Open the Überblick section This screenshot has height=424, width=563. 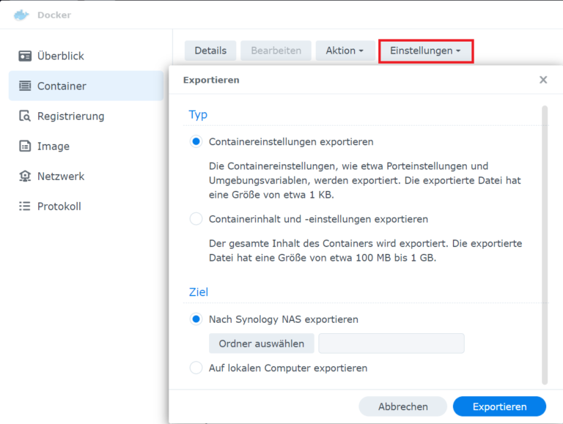coord(87,56)
